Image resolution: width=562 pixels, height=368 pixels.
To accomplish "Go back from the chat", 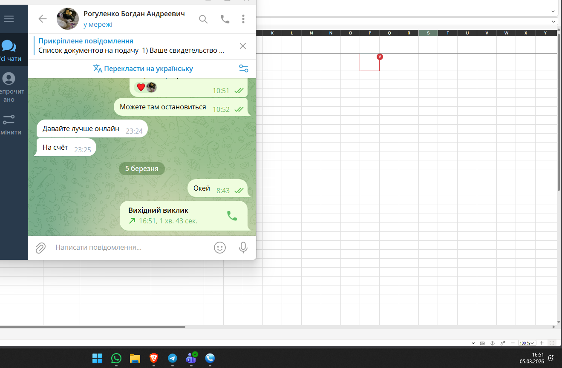I will coord(42,19).
